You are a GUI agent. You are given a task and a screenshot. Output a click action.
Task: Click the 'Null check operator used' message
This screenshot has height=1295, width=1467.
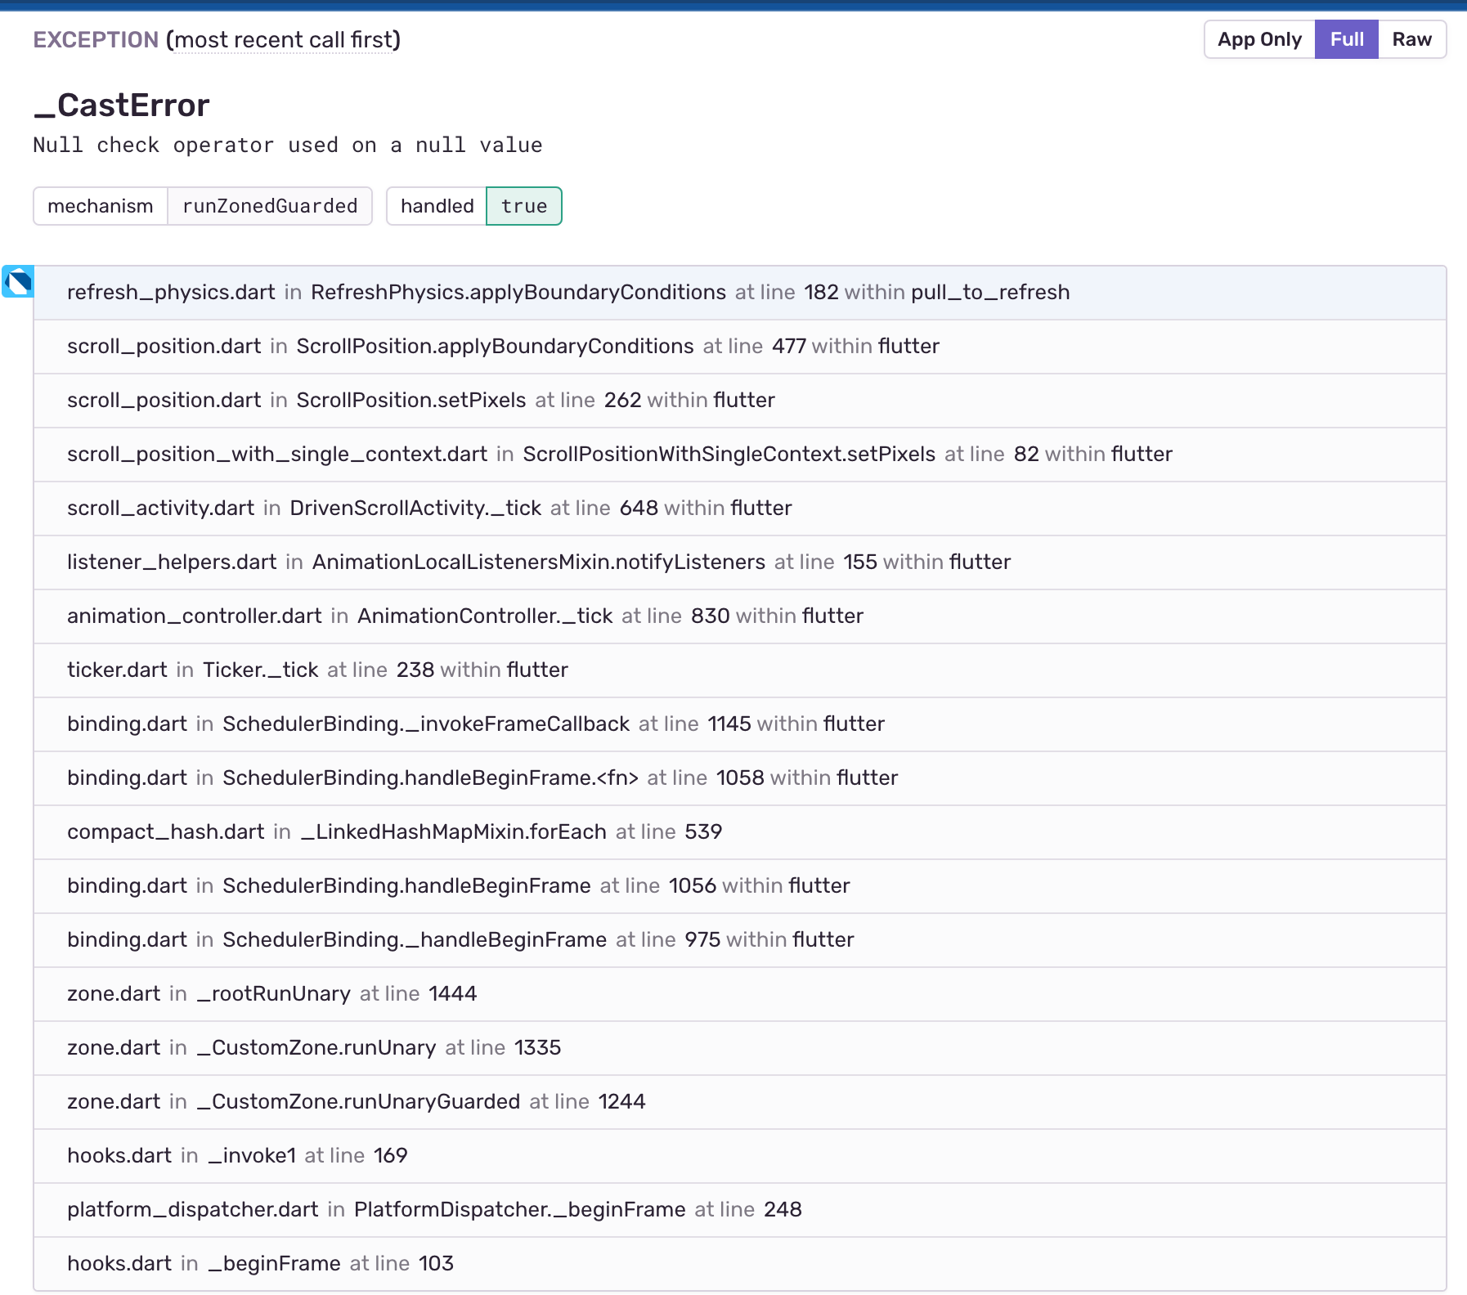point(288,146)
